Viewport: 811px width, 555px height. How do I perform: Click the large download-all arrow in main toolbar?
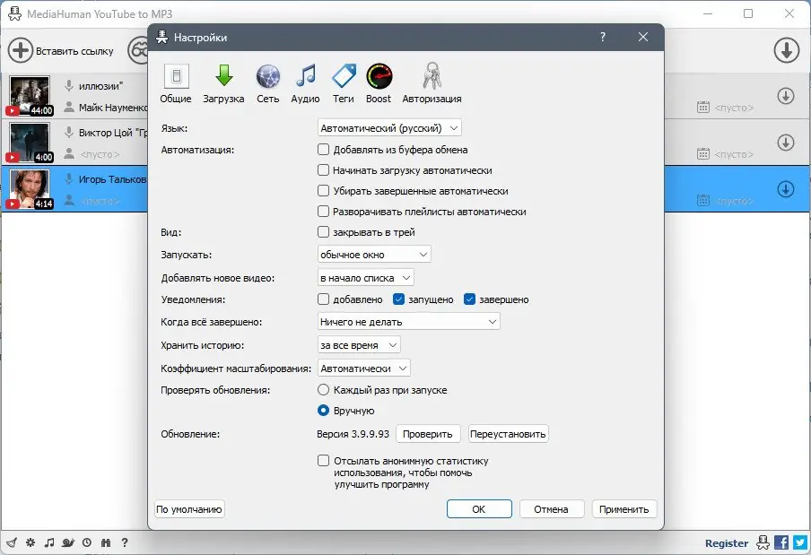coord(787,50)
